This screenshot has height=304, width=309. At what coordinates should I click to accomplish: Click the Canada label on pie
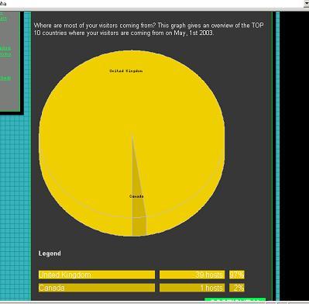(x=136, y=196)
